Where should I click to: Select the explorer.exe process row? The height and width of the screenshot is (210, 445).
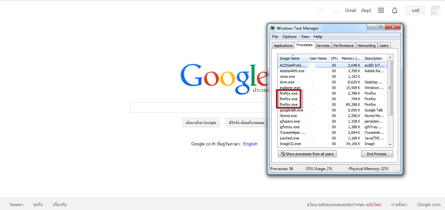coord(332,88)
